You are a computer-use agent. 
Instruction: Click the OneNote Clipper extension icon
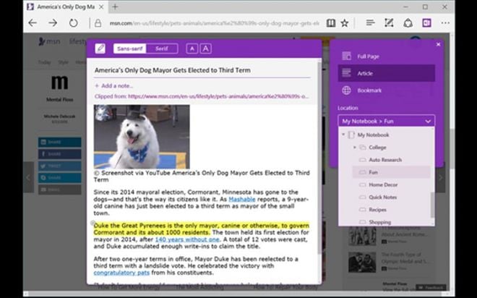[426, 23]
